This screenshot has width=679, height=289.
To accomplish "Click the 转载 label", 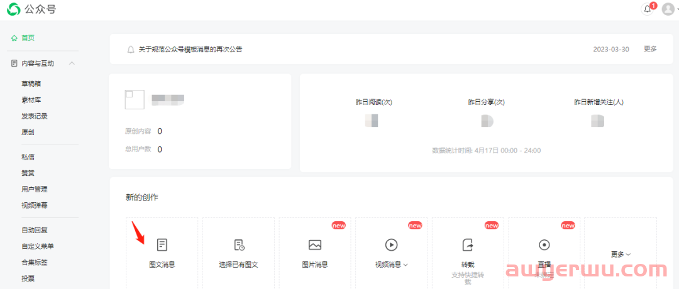I will [x=468, y=264].
